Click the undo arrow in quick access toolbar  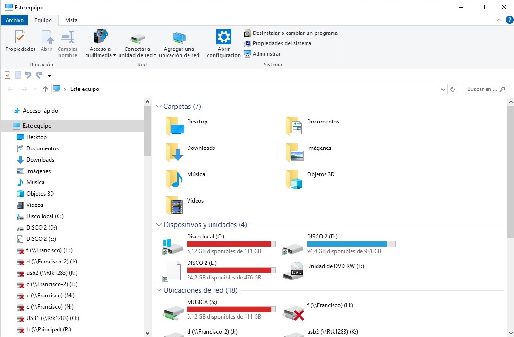(x=28, y=75)
